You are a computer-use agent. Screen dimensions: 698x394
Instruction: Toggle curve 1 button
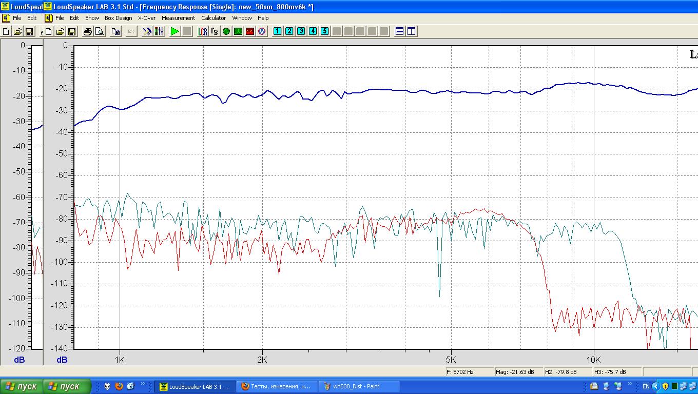277,31
